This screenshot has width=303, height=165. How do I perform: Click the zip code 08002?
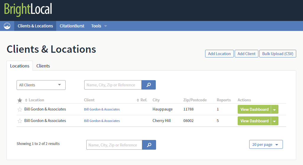pyautogui.click(x=188, y=121)
